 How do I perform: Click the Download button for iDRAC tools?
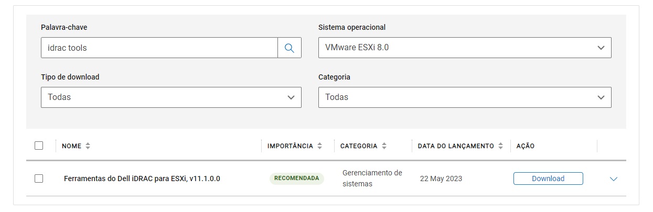[x=548, y=178]
